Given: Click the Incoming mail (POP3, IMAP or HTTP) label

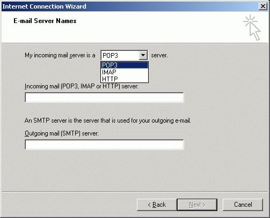Looking at the screenshot, I should tap(82, 86).
